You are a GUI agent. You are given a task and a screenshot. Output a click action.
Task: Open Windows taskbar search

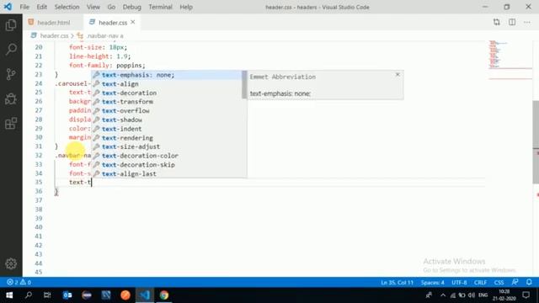click(x=29, y=295)
